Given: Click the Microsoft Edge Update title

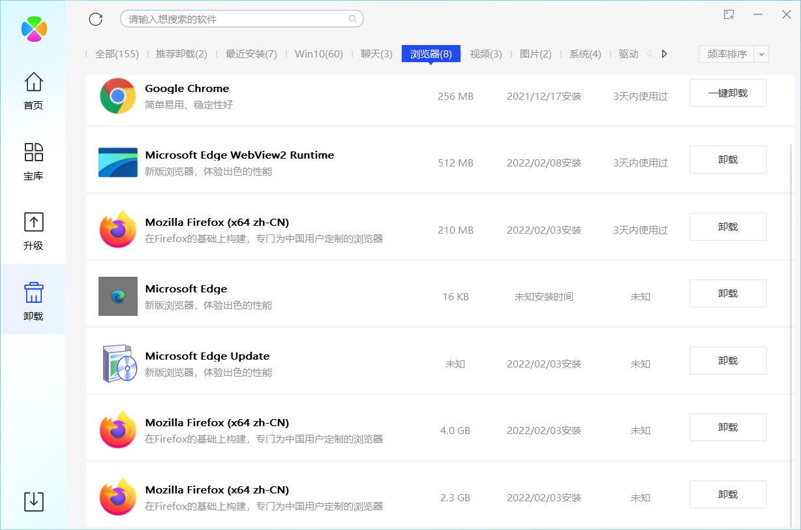Looking at the screenshot, I should point(207,356).
